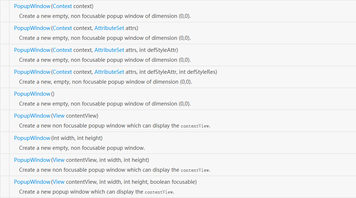This screenshot has width=356, height=198.
Task: Click PopupWindow link for the boolean focusable constructor
Action: 32,182
